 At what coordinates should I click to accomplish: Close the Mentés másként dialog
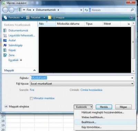pos(131,2)
